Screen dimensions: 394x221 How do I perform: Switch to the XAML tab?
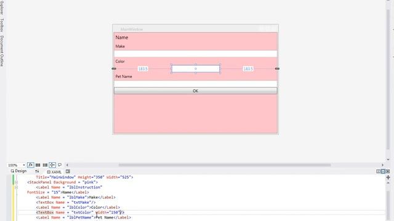(x=54, y=172)
